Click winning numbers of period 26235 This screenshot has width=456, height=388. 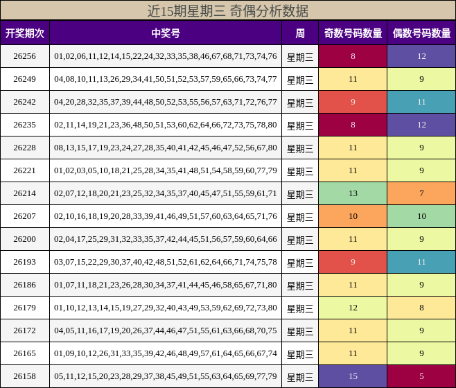coord(166,125)
